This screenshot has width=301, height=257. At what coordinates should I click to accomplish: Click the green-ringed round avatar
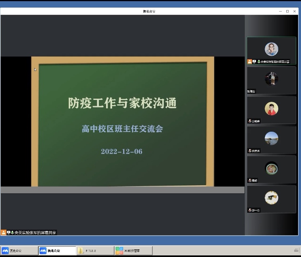click(271, 169)
